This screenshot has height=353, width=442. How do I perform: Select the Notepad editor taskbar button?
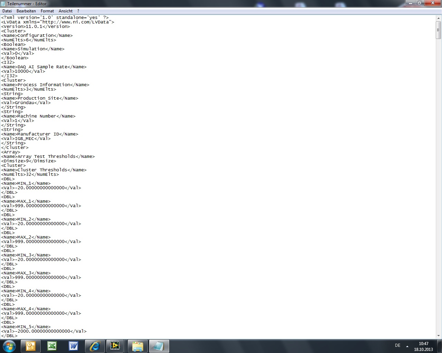[159, 346]
